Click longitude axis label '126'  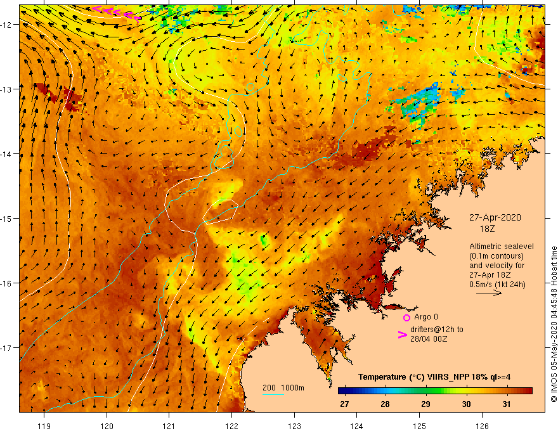(x=482, y=426)
